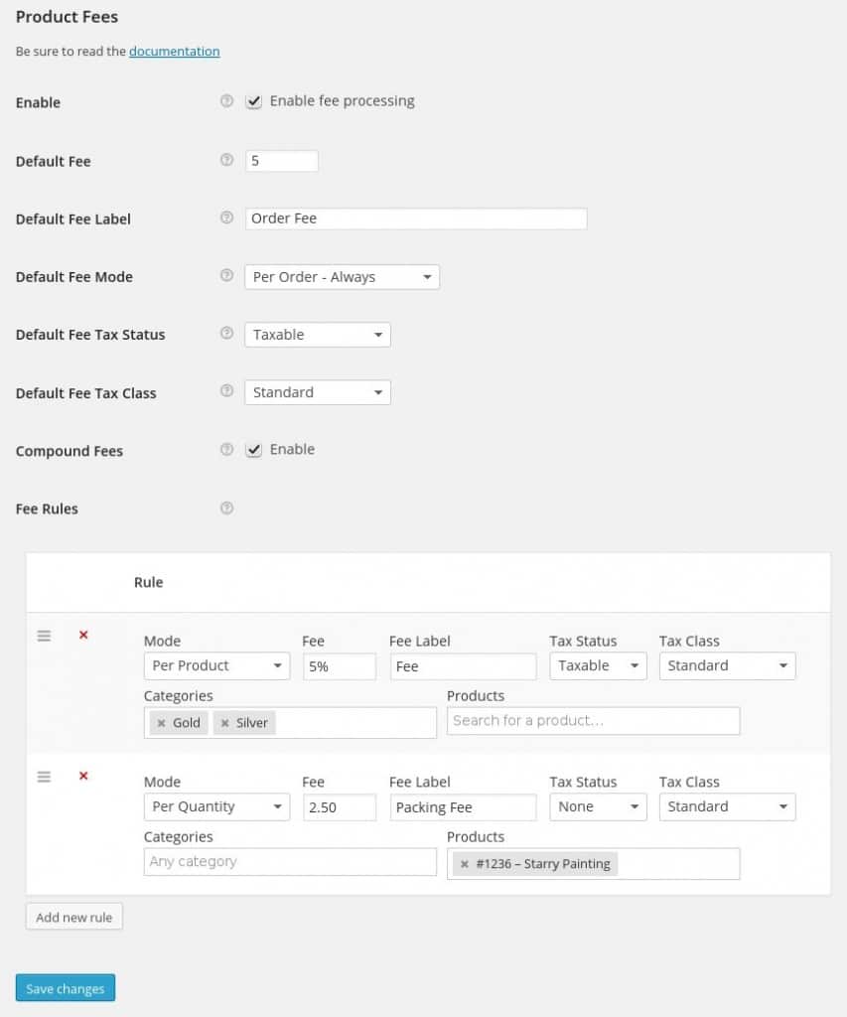The image size is (847, 1017).
Task: Grab drag handle of the Per Product rule
Action: (44, 636)
